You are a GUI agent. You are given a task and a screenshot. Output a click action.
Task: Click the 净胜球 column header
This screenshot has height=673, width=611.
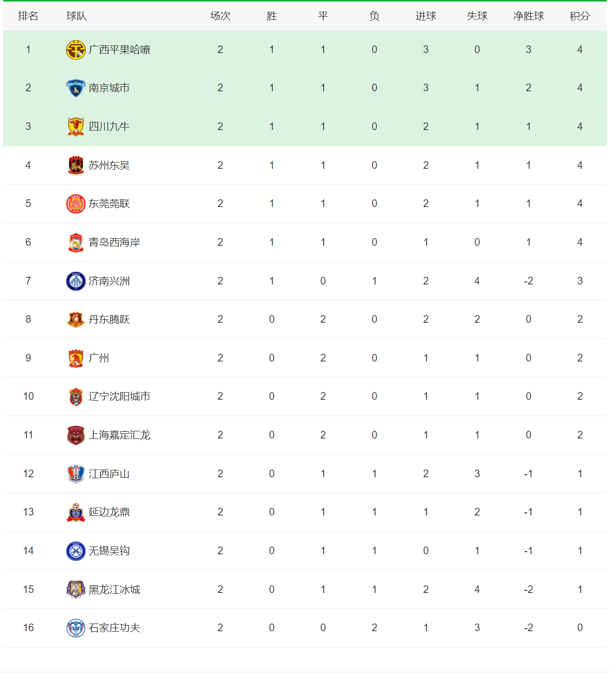point(528,16)
